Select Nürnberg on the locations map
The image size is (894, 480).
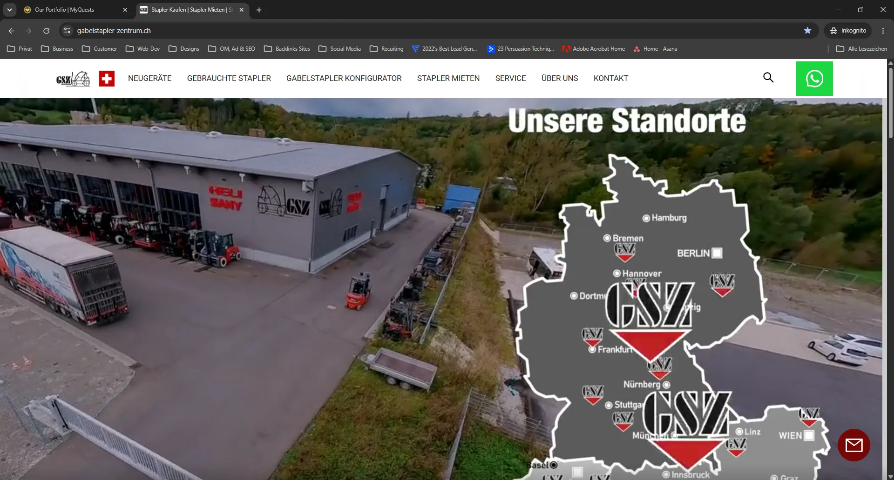647,385
